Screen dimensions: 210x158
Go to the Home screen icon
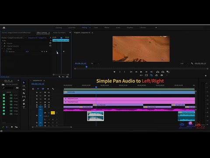point(4,28)
